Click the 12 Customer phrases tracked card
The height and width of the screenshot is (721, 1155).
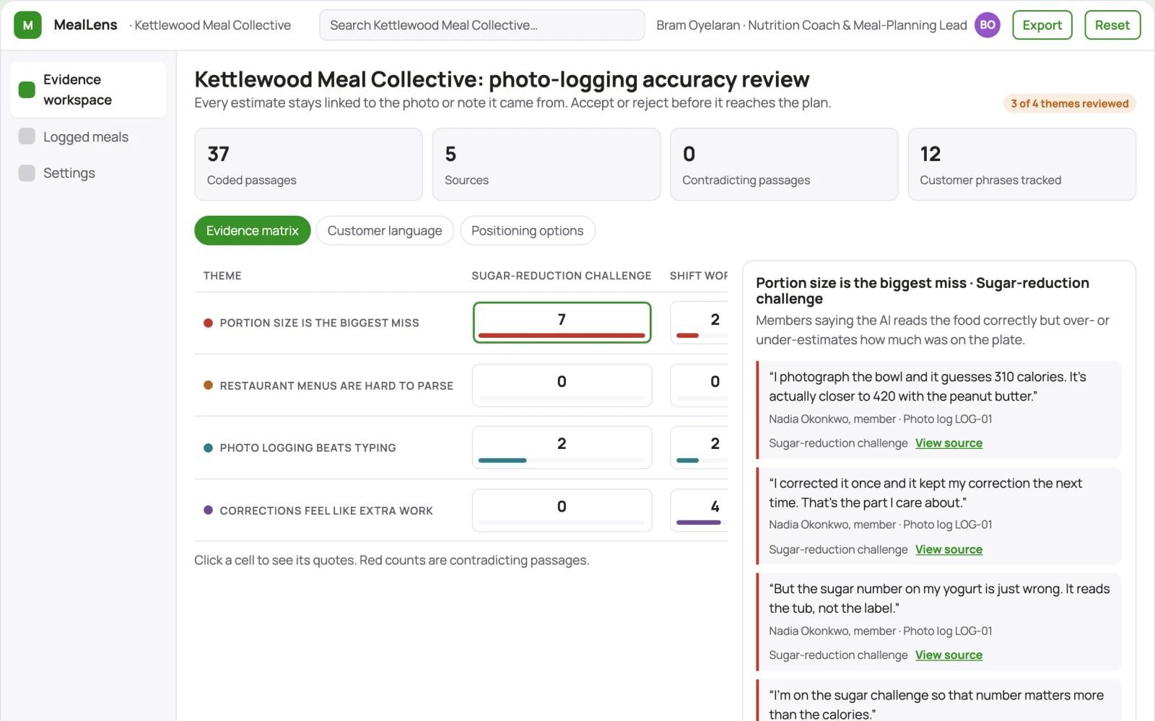(x=1022, y=165)
